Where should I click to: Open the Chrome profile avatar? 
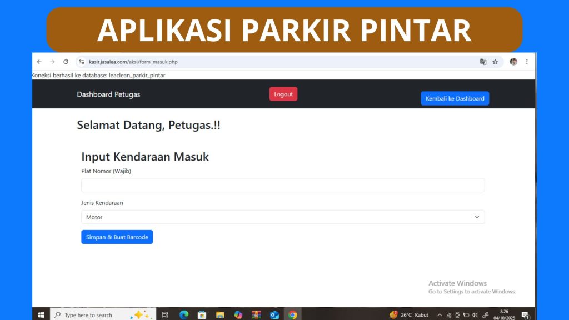pos(513,62)
